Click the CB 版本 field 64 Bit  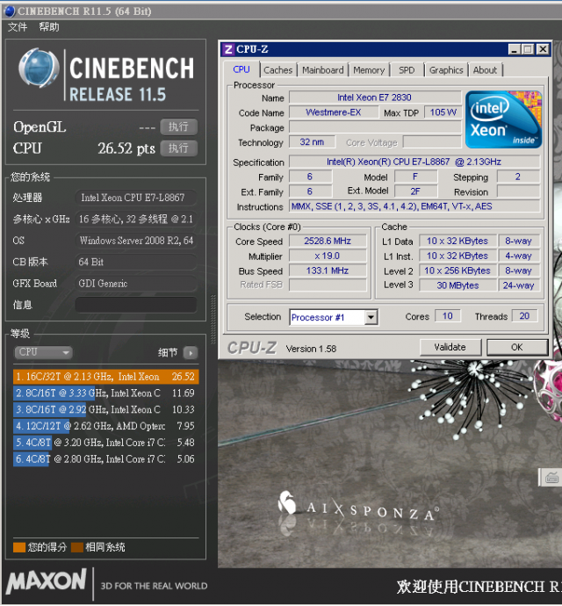pyautogui.click(x=135, y=262)
